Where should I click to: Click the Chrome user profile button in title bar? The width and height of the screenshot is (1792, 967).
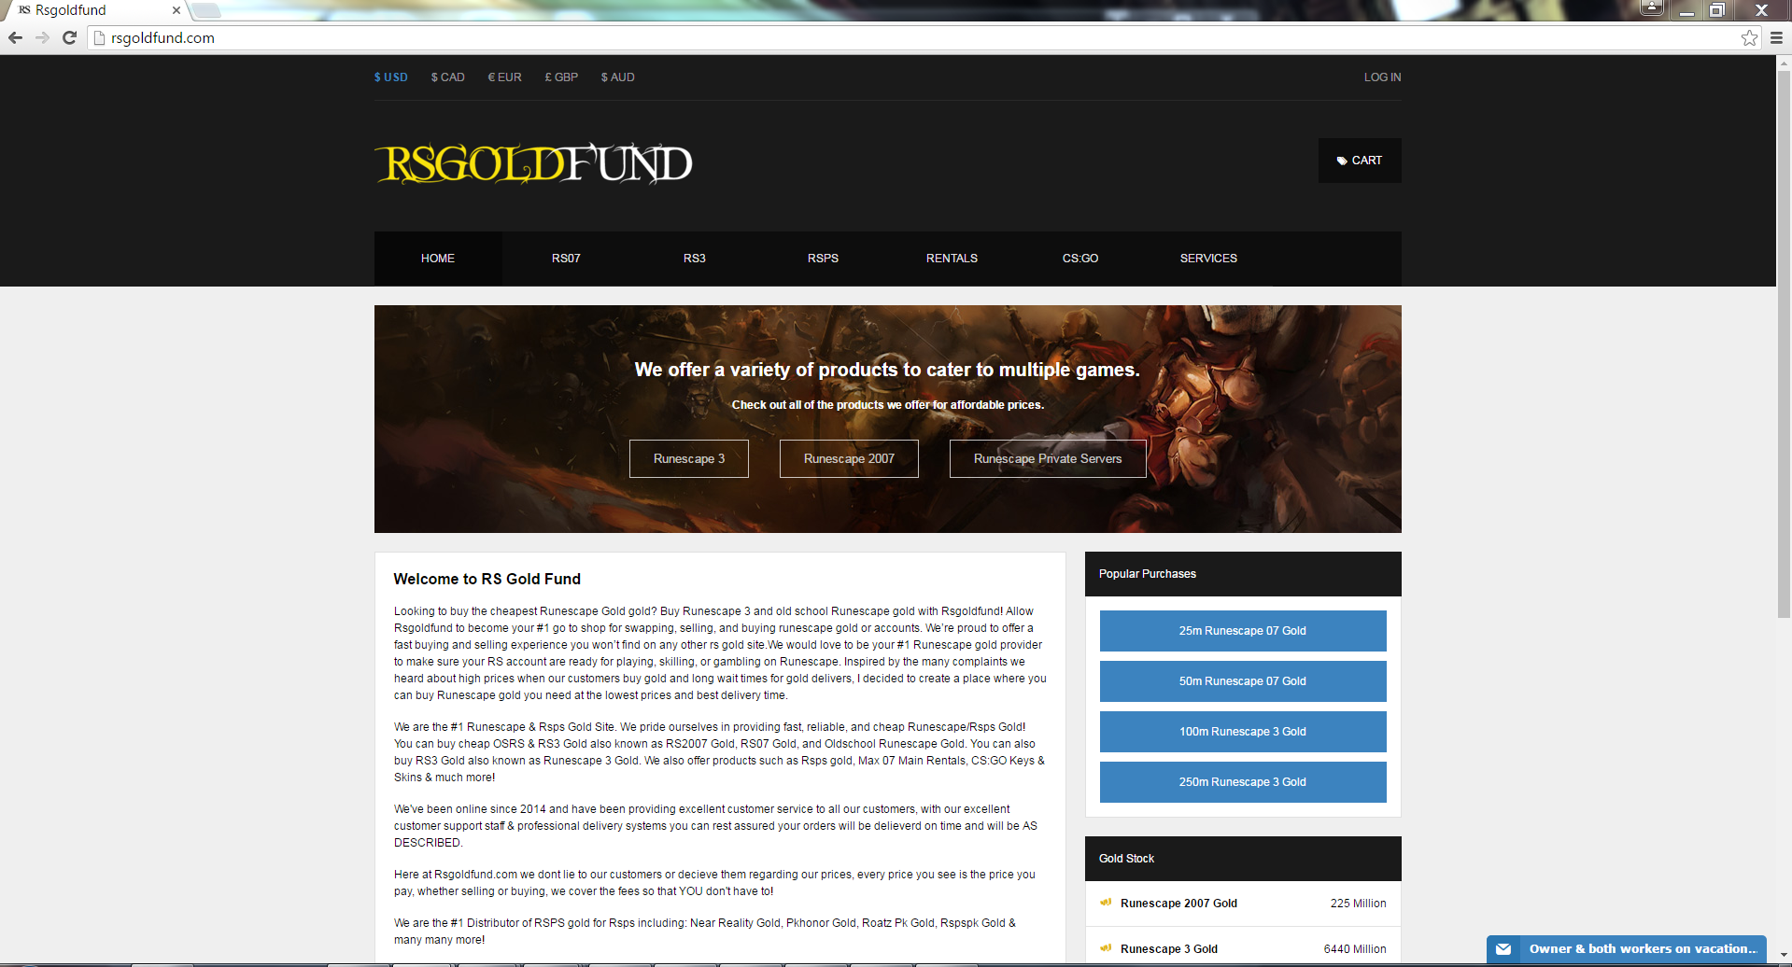1652,8
